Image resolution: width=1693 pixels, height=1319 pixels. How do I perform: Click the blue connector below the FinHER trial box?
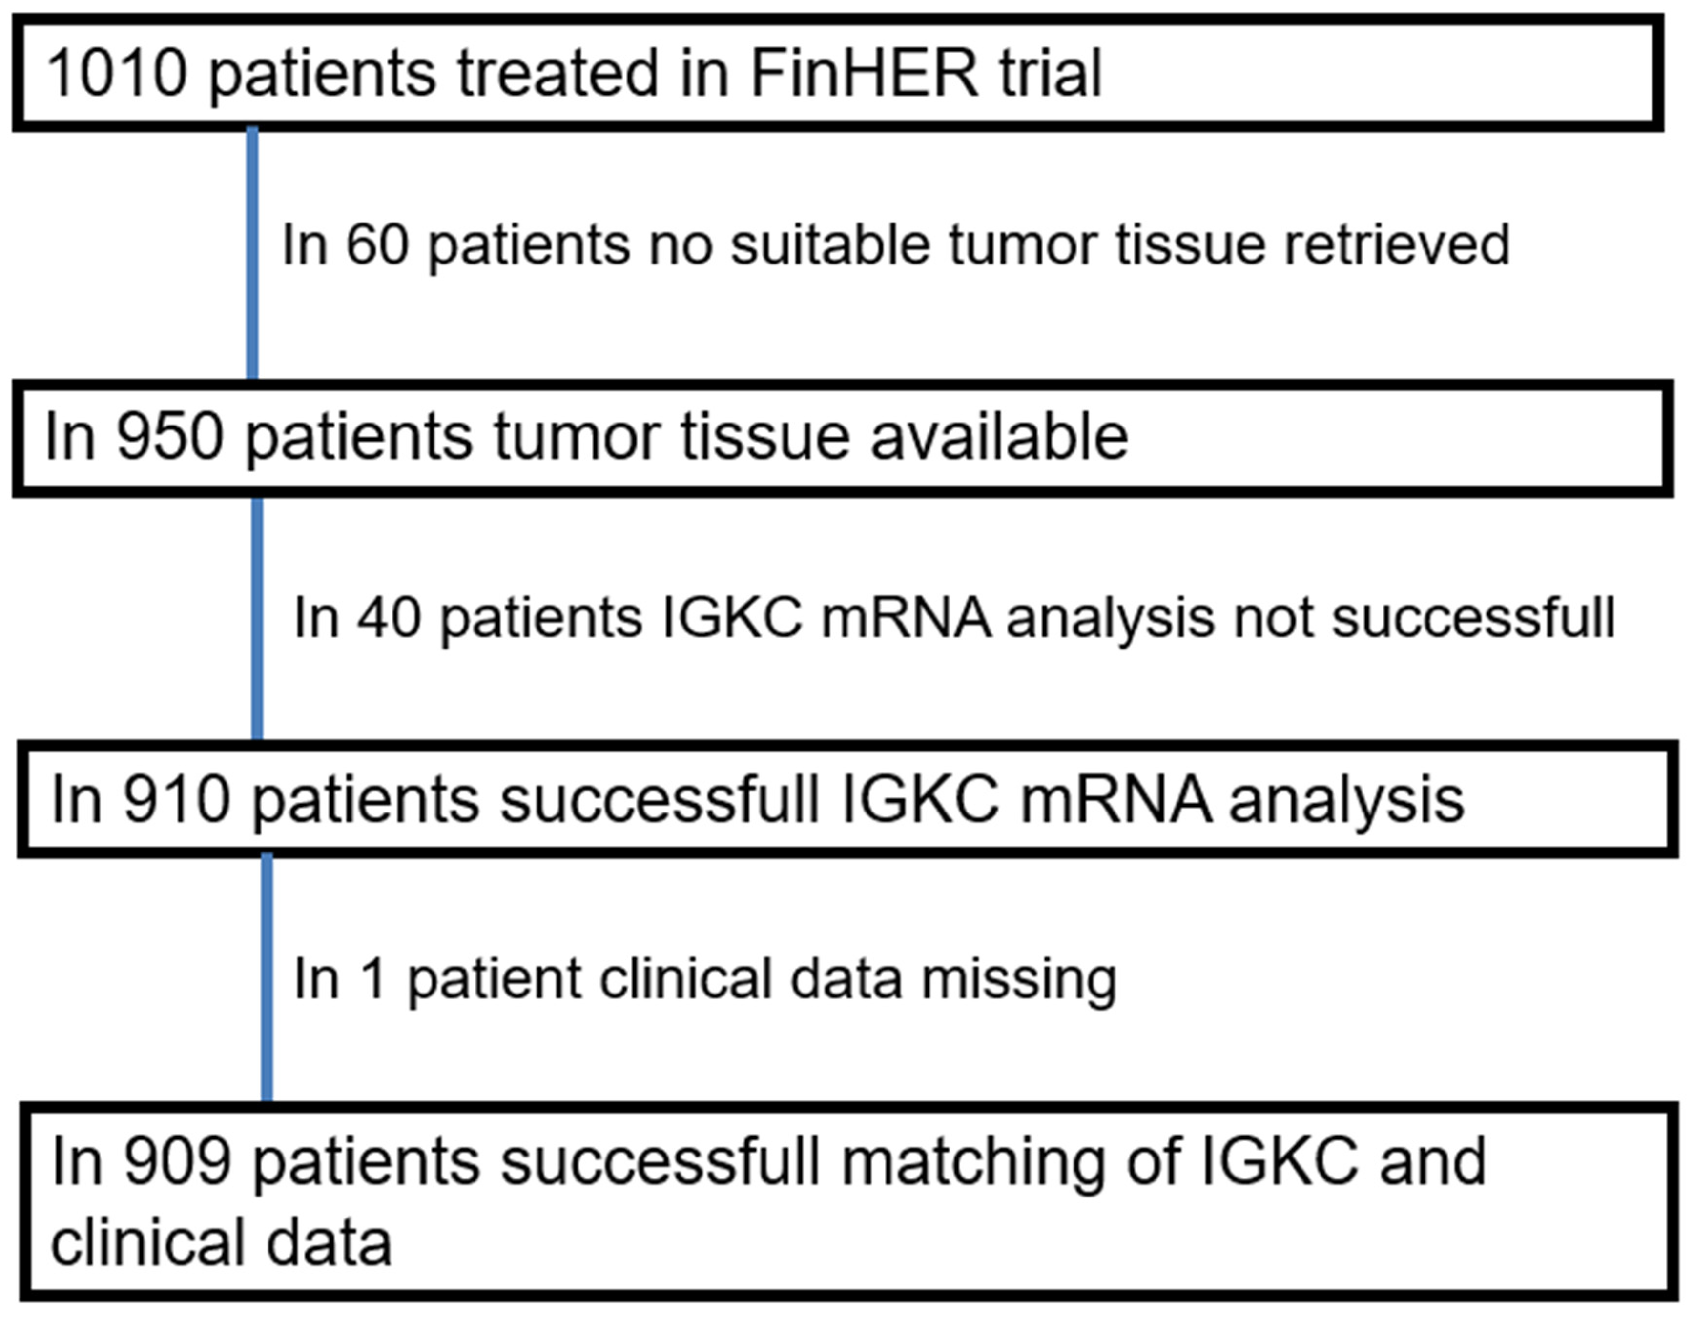coord(252,254)
